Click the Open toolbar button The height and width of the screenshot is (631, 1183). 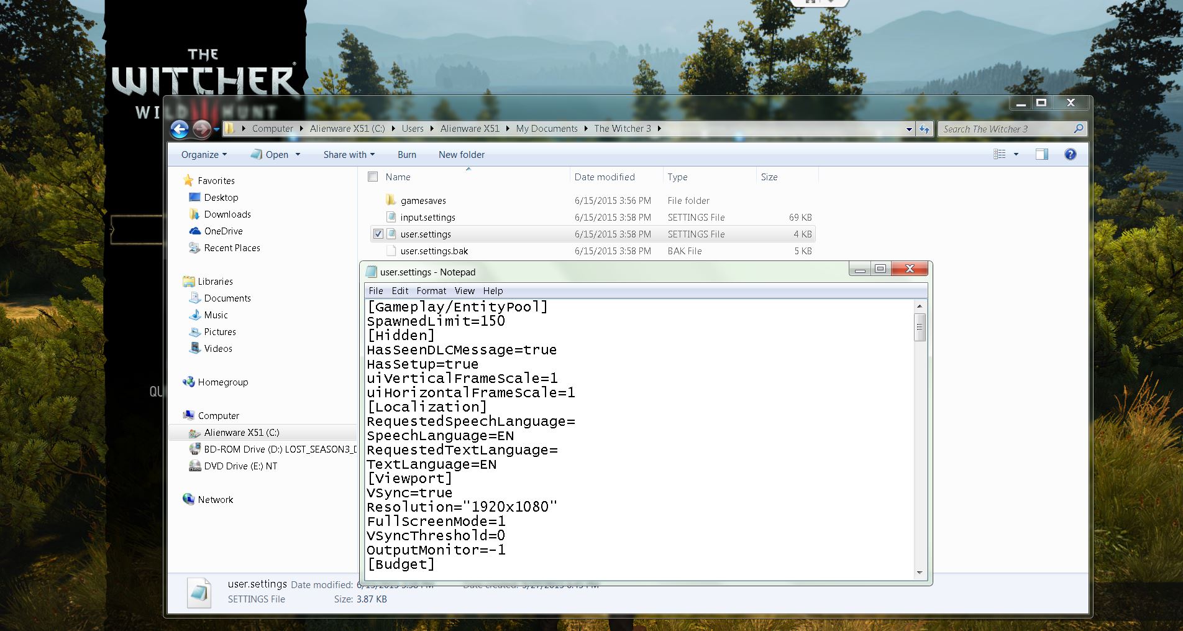pos(270,155)
